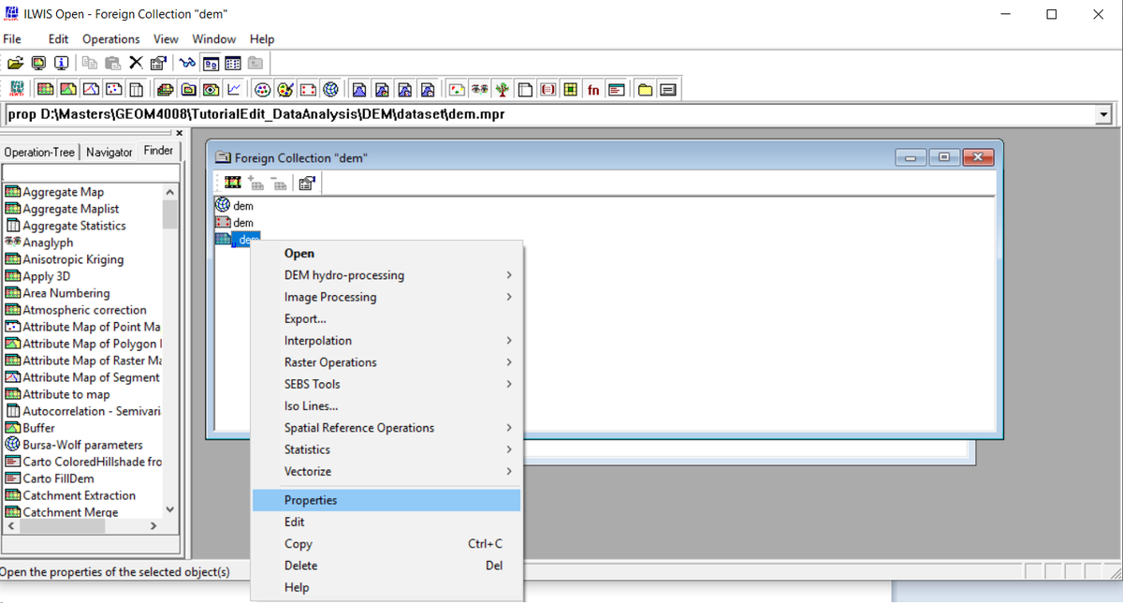Click properties icon in Foreign Collection toolbar
Viewport: 1123px width, 603px height.
tap(307, 183)
